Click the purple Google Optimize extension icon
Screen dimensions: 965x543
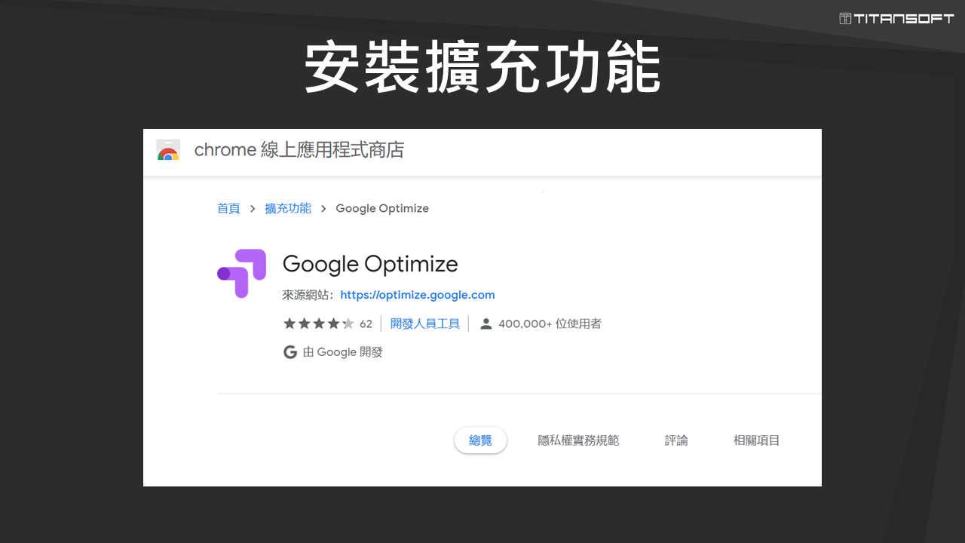241,273
